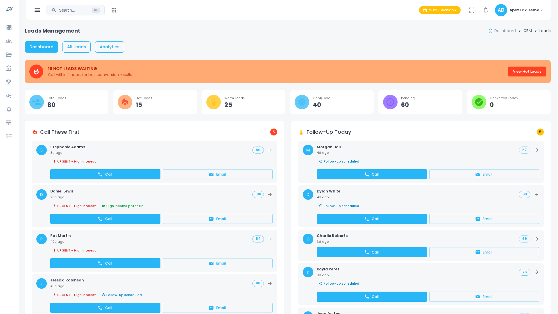558x314 pixels.
Task: Switch to the All Leads tab
Action: coord(76,47)
